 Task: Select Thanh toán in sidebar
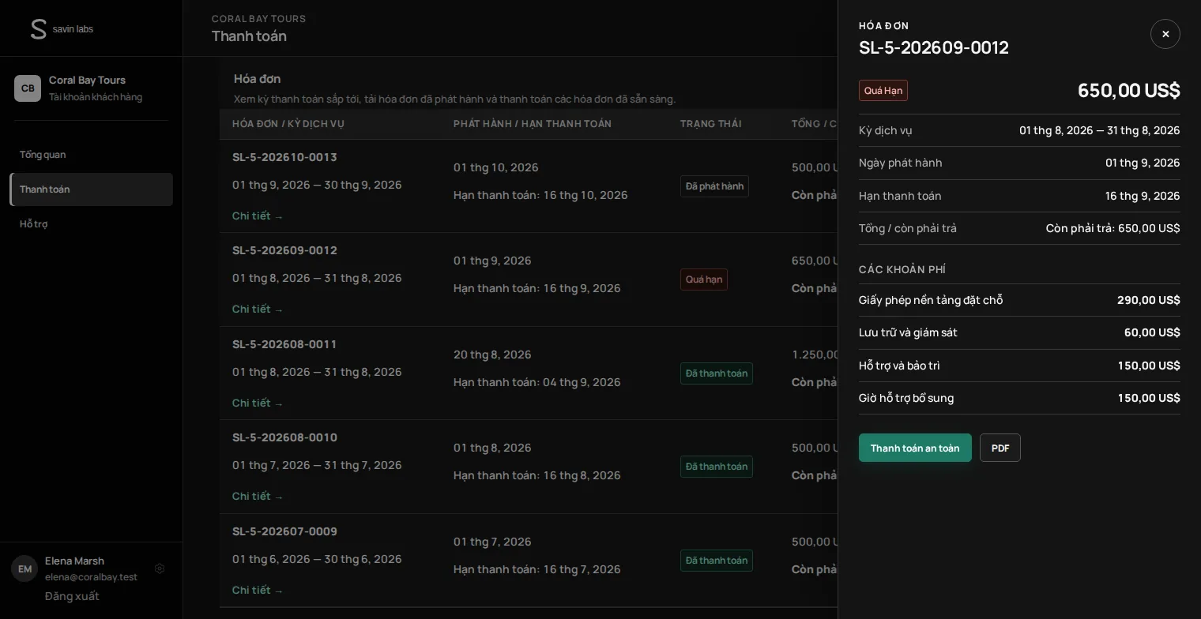[x=91, y=189]
